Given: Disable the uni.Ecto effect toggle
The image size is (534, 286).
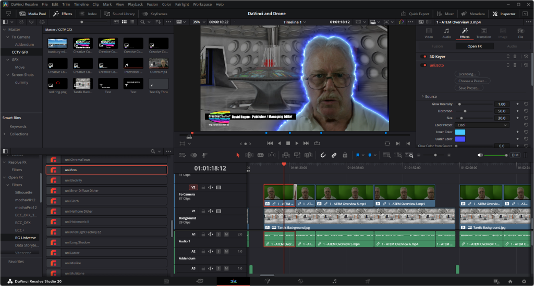Looking at the screenshot, I should (424, 65).
